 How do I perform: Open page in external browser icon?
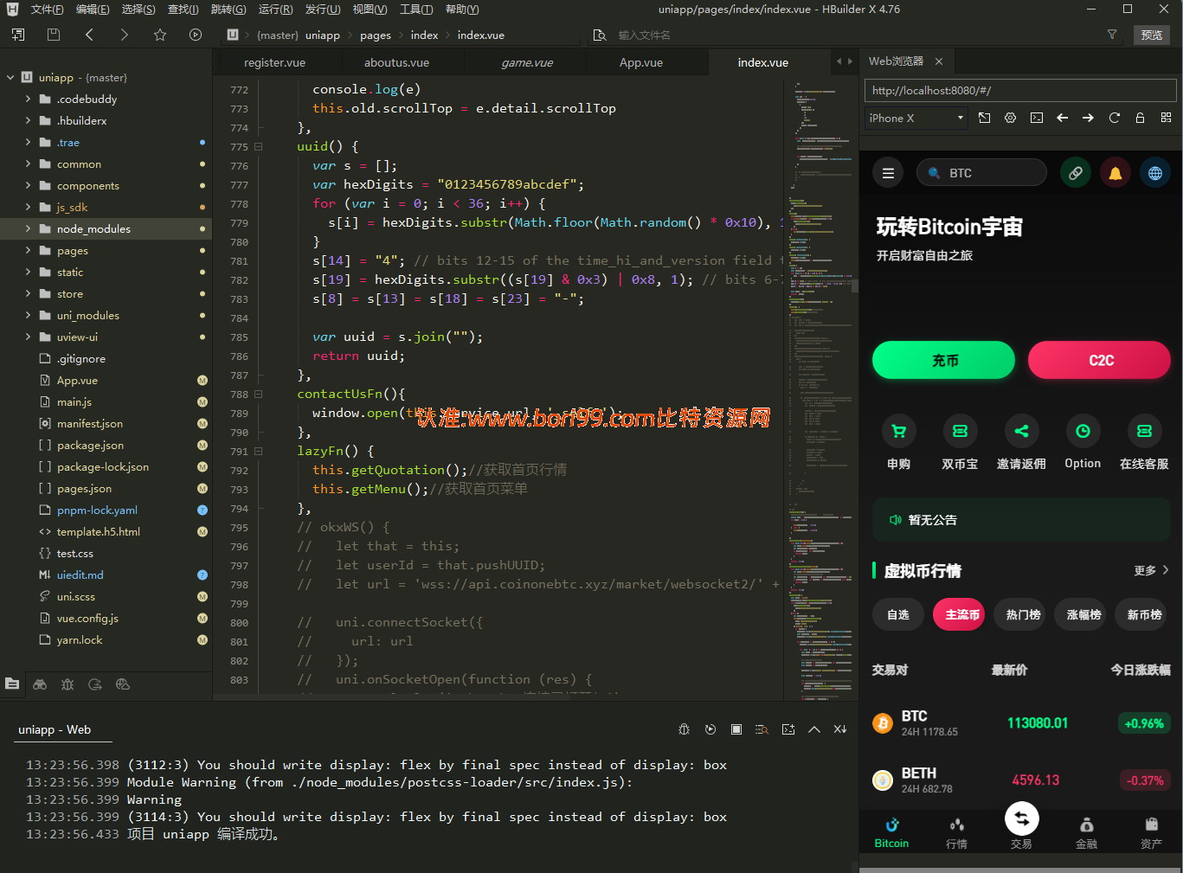point(985,118)
